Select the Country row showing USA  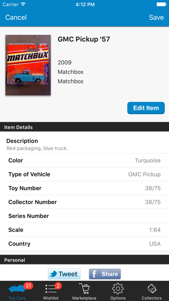[x=84, y=244]
